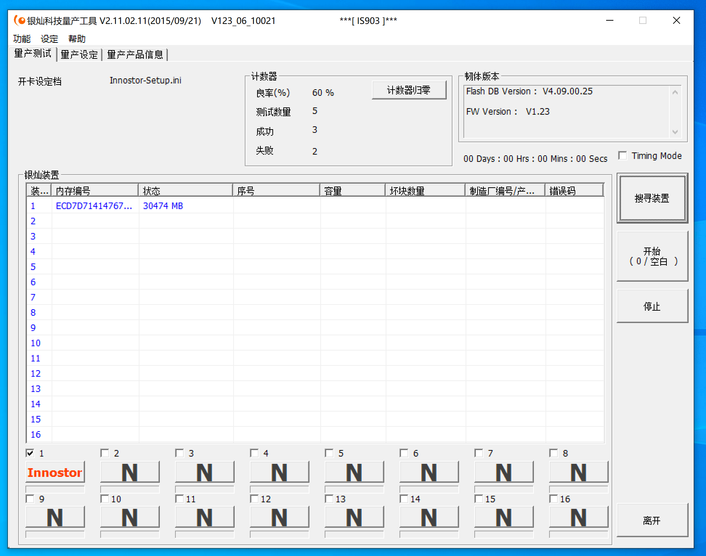Enable the Timing Mode checkbox
The height and width of the screenshot is (556, 706).
[622, 156]
